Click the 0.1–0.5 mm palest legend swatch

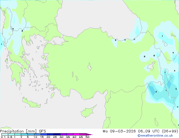coord(5,134)
